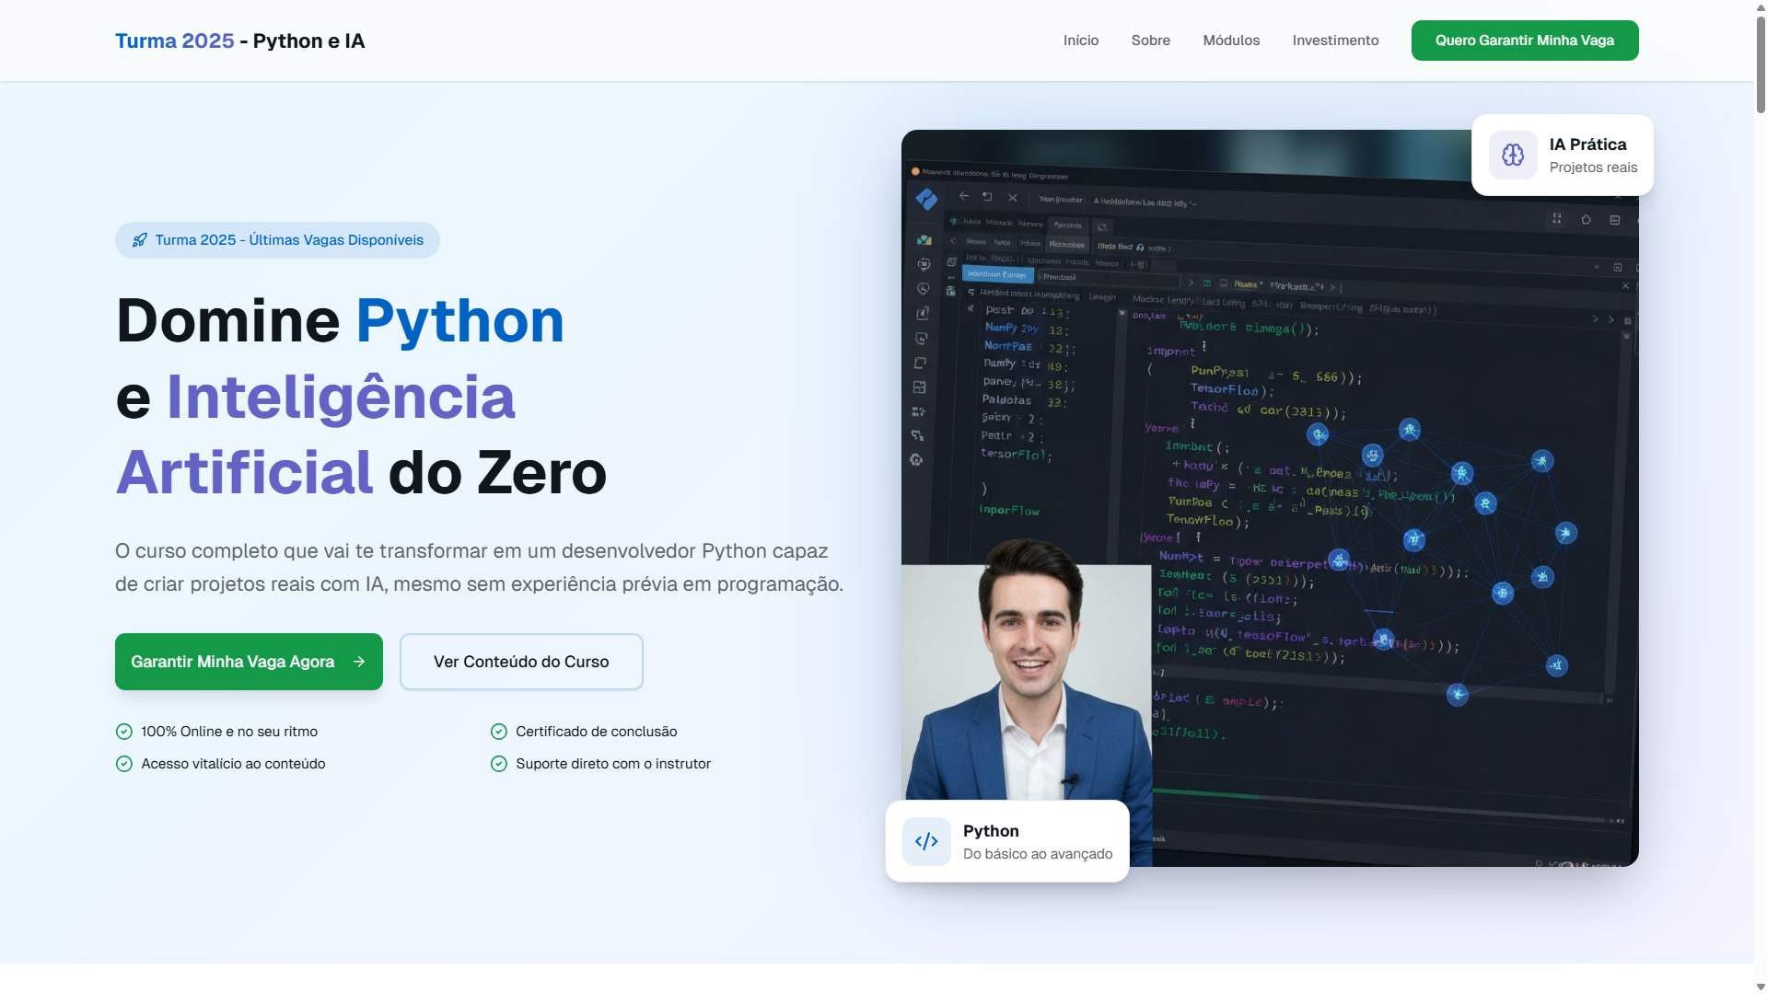Click 'Ver Conteúdo do Curso'
Screen dimensions: 1767x993
pos(520,661)
